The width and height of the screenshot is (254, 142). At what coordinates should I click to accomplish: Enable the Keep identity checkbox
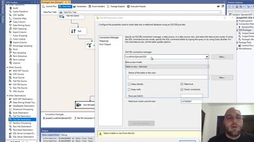coord(129,84)
